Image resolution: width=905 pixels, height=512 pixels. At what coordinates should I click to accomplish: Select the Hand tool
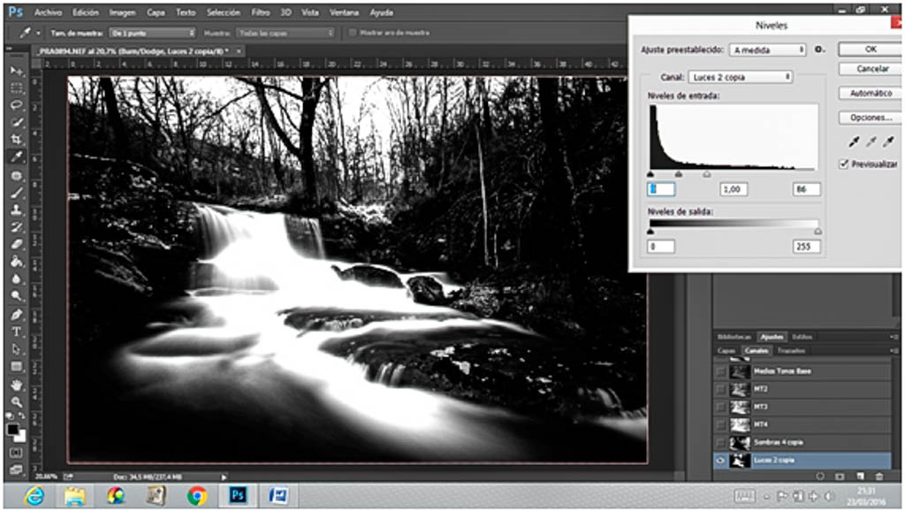click(16, 385)
